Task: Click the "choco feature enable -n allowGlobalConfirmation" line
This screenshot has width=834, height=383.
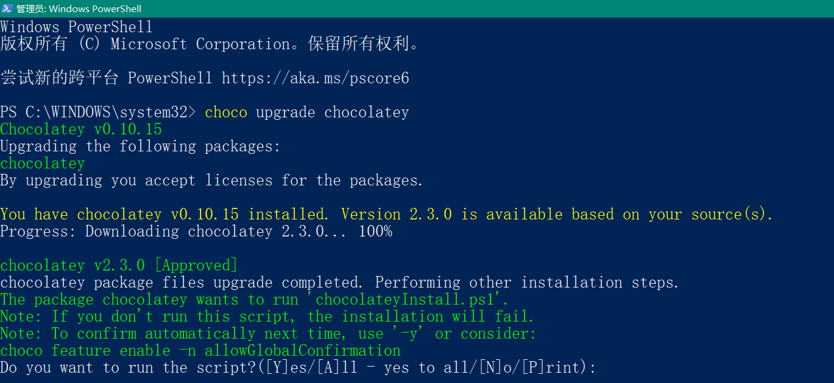Action: click(200, 351)
